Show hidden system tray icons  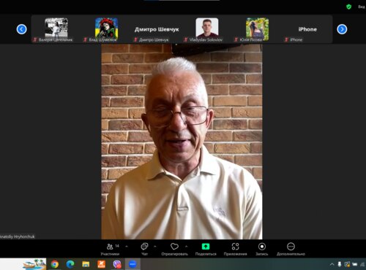332,264
